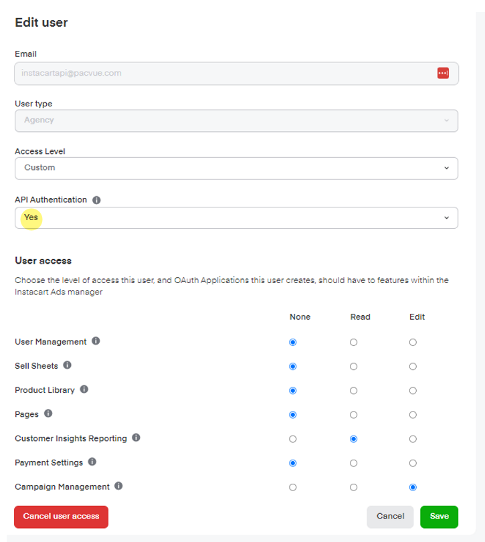Click the 'Campaign Management' label
485x542 pixels.
click(62, 487)
